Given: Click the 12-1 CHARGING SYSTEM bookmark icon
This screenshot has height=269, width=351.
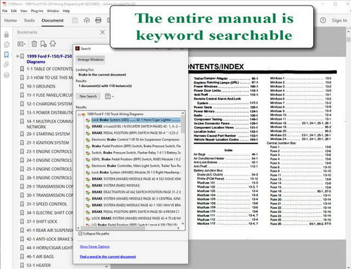Looking at the screenshot, I should 22,104.
